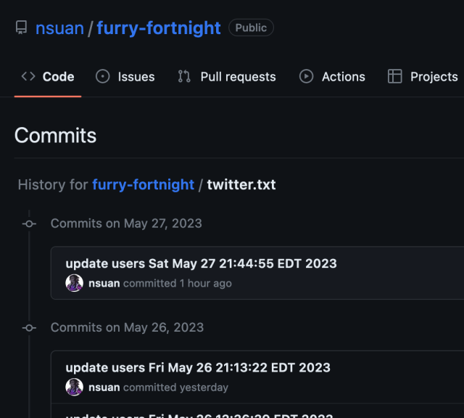The height and width of the screenshot is (418, 464).
Task: Switch to the Code tab
Action: pos(58,76)
